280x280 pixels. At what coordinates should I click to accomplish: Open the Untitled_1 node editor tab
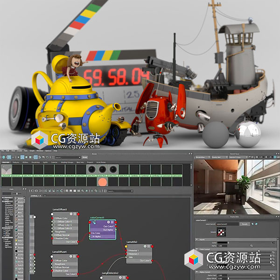pyautogui.click(x=35, y=196)
